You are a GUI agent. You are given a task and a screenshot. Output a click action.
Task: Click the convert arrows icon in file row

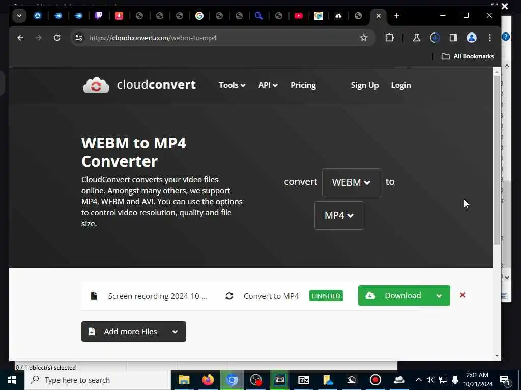[x=229, y=296]
